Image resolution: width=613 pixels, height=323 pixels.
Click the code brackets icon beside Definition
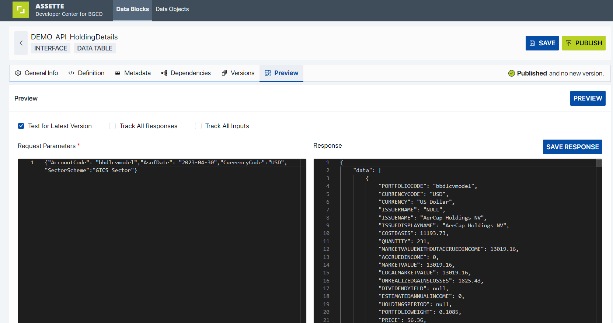click(72, 73)
